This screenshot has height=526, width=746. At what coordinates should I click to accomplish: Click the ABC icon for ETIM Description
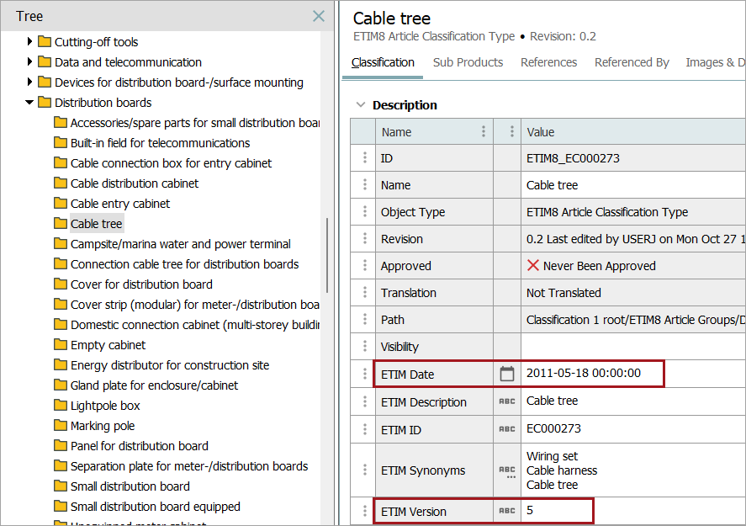[x=506, y=401]
